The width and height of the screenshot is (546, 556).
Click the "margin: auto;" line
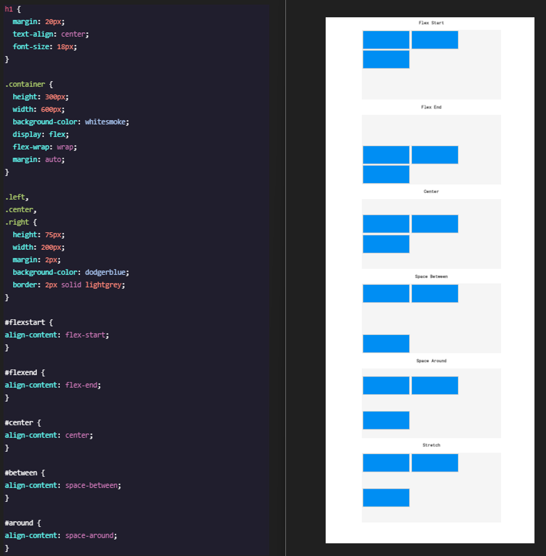pos(39,159)
